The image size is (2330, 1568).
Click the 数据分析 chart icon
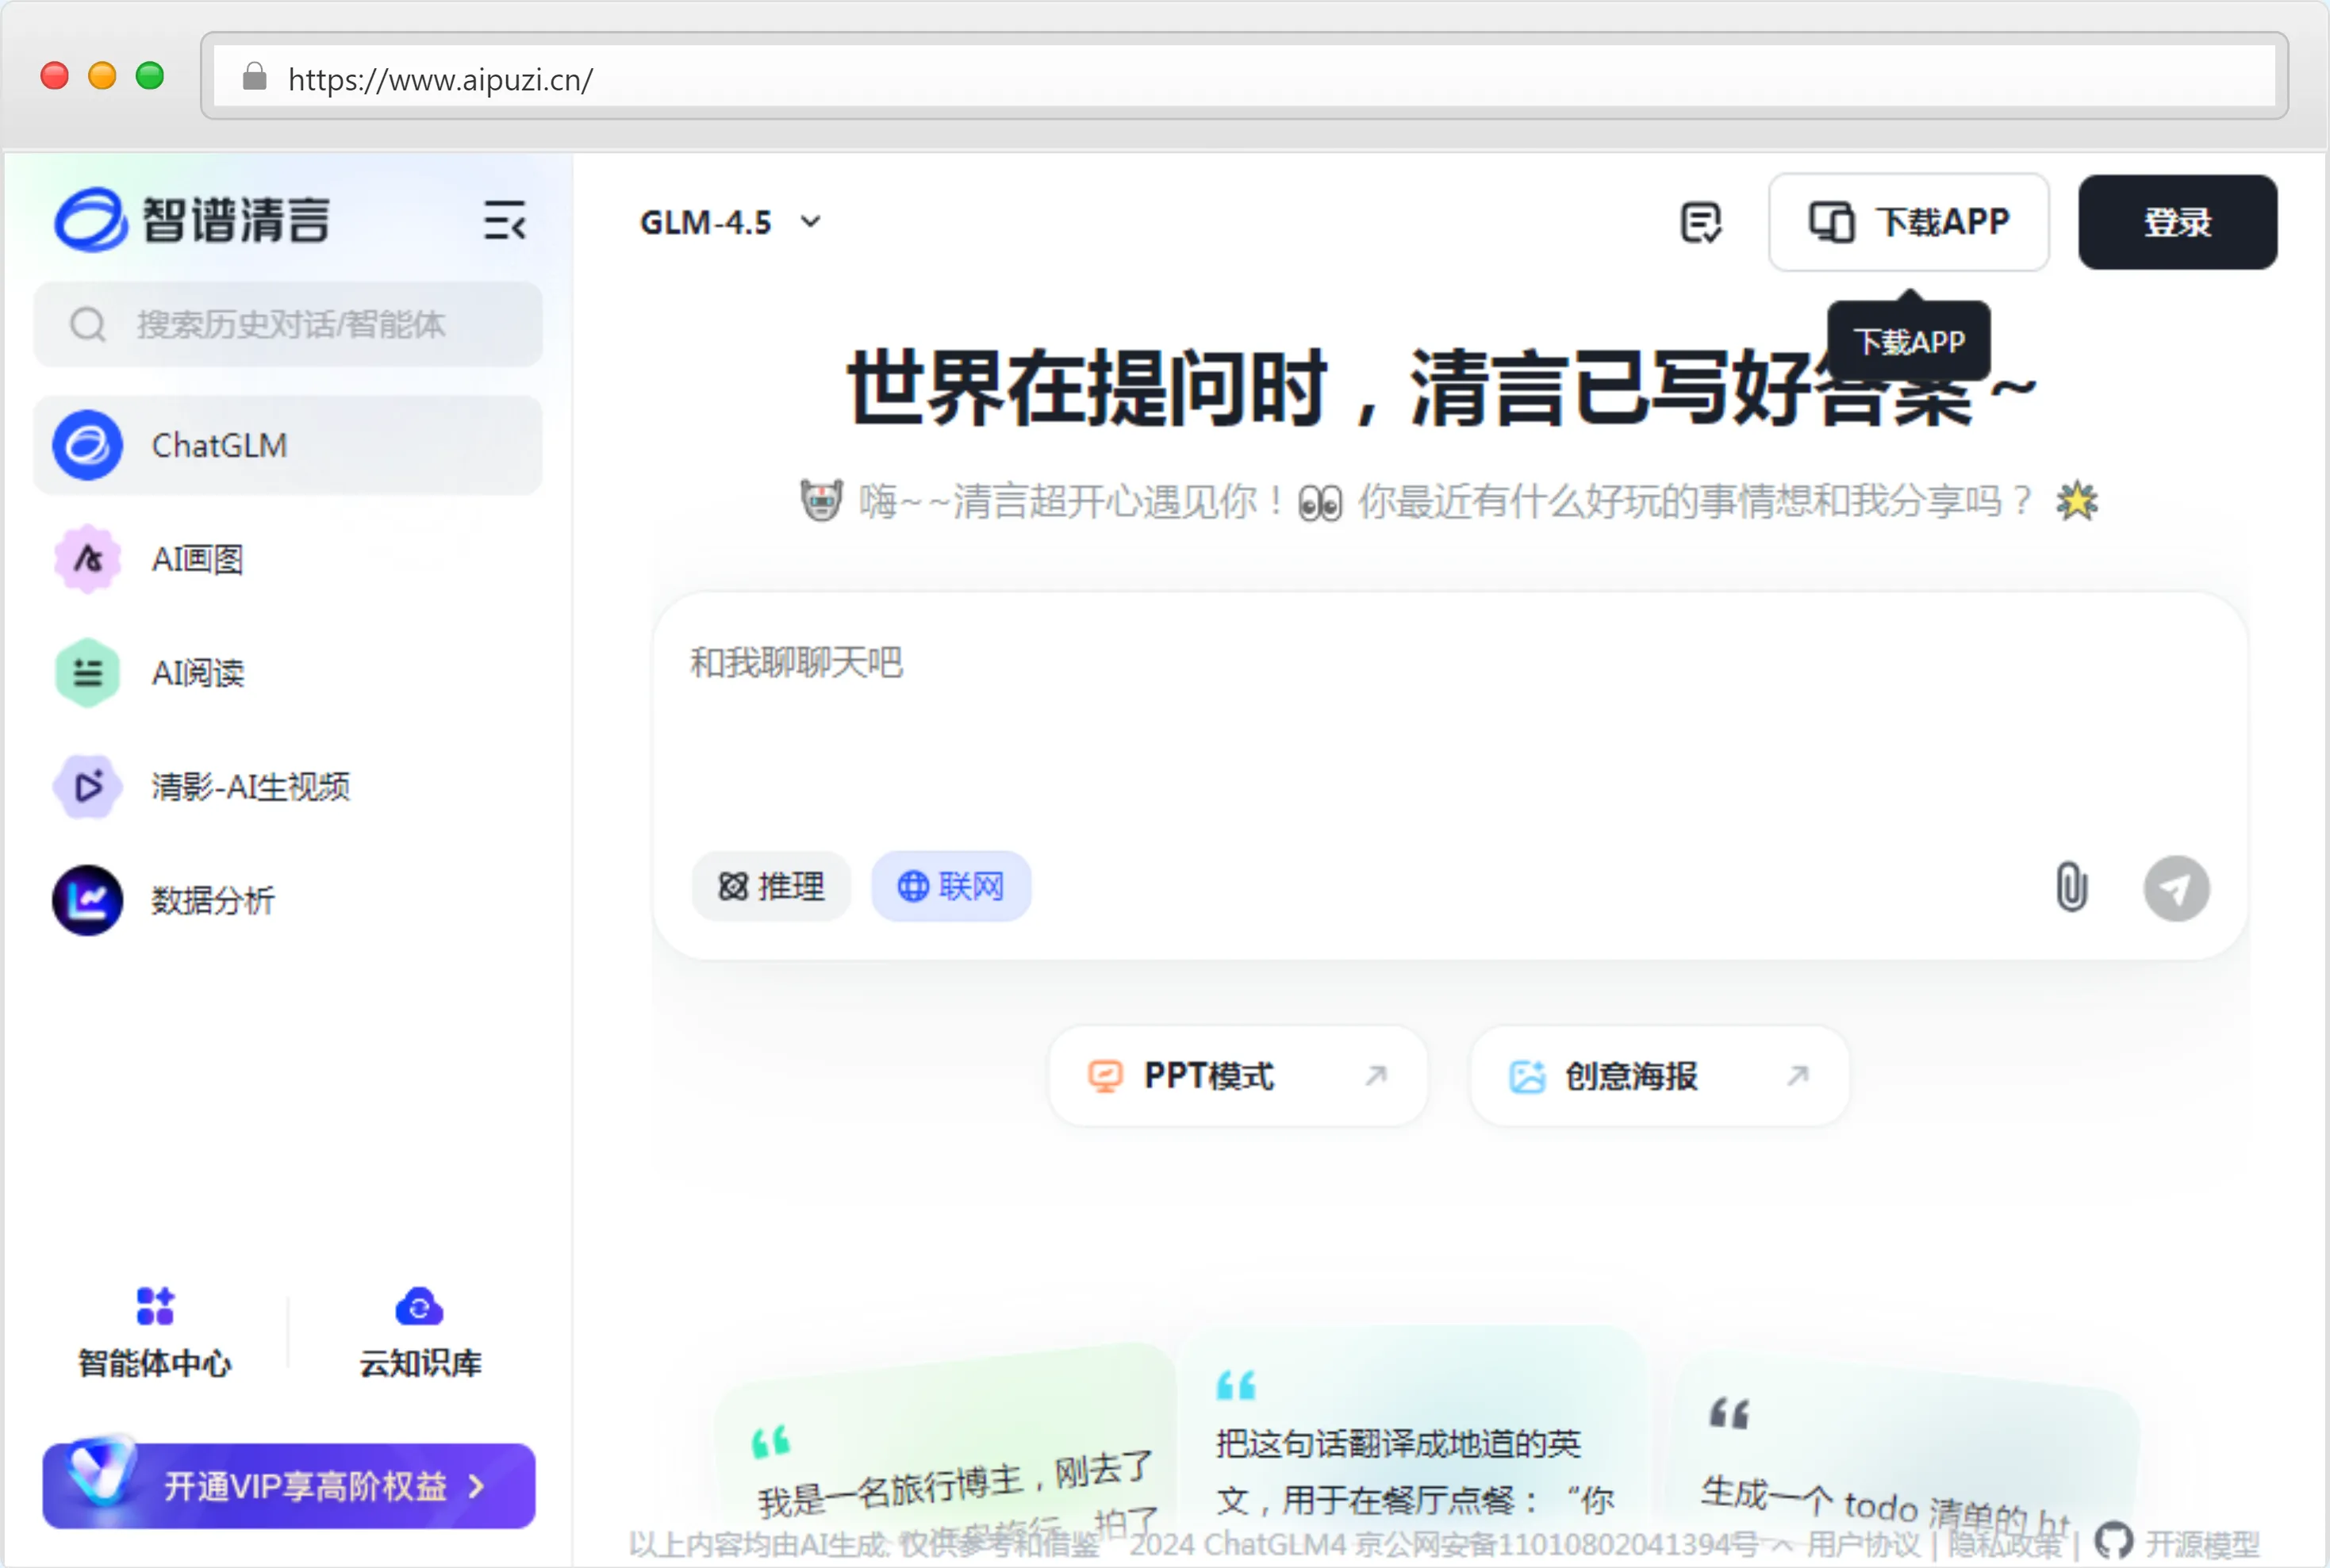(88, 900)
